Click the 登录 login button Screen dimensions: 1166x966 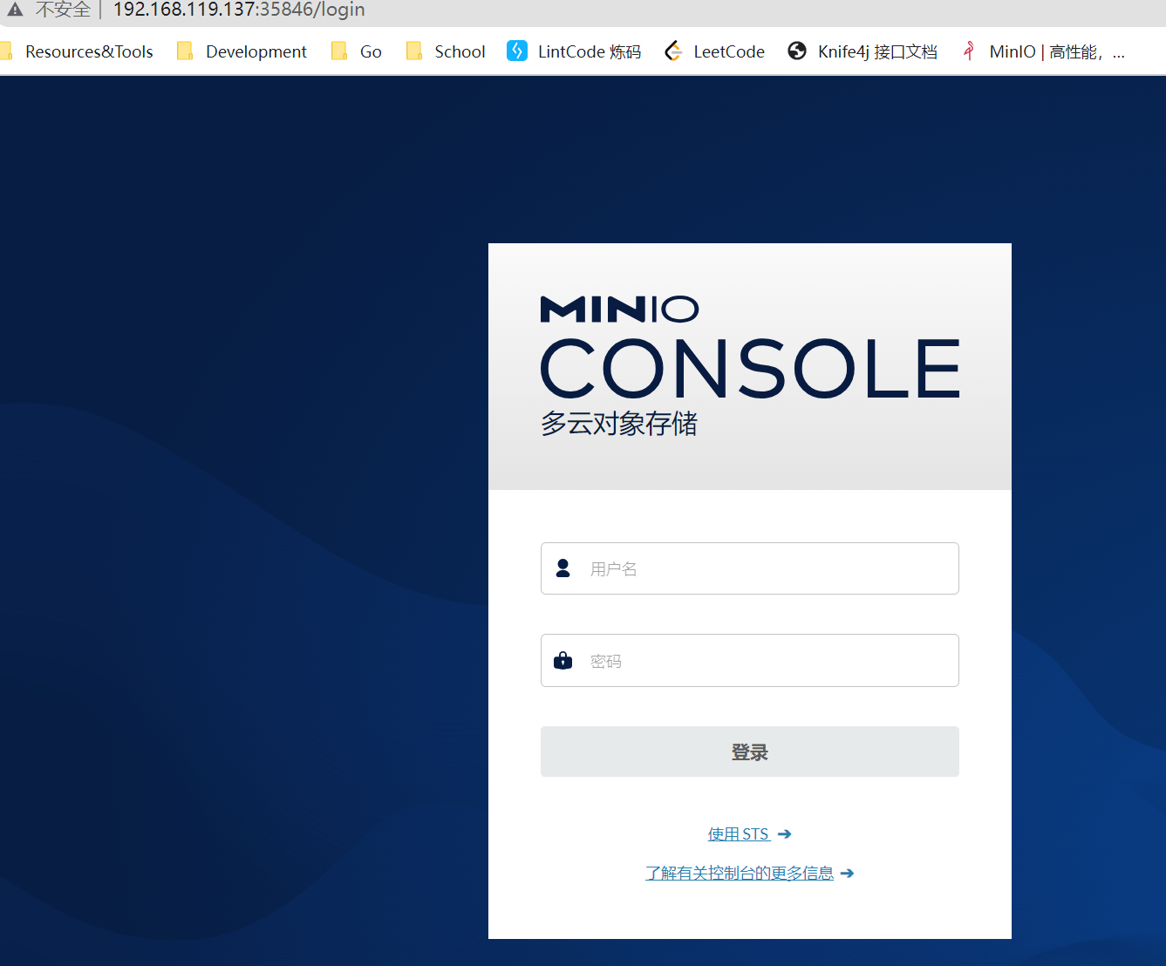(750, 752)
